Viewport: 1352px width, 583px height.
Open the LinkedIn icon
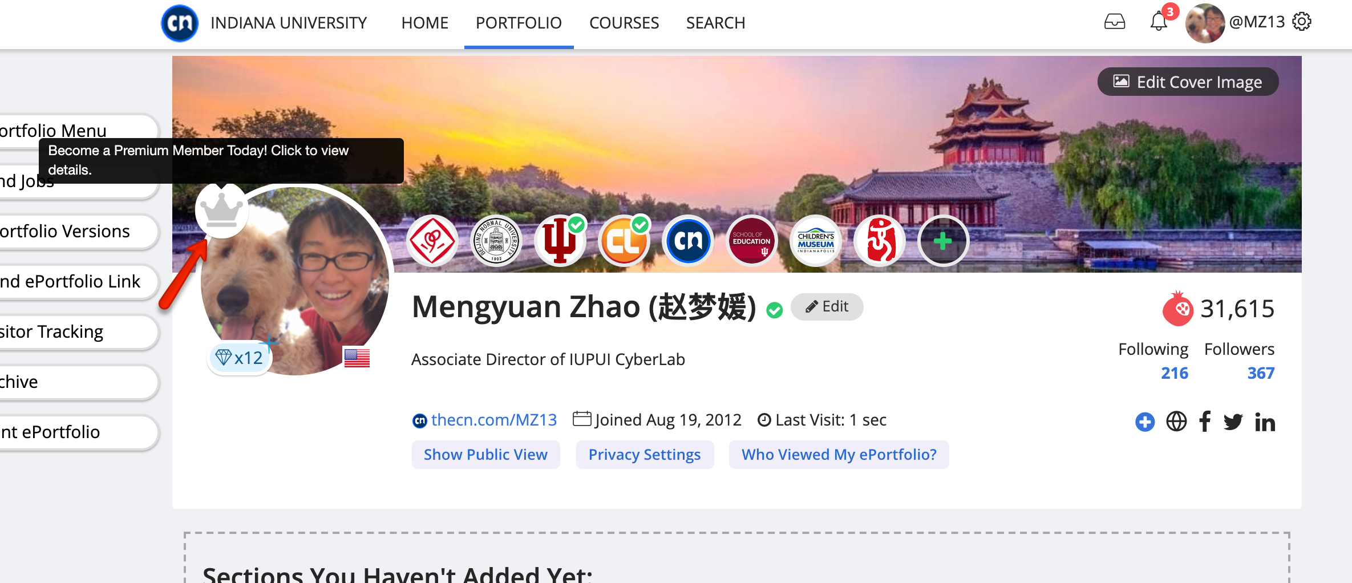(1265, 422)
